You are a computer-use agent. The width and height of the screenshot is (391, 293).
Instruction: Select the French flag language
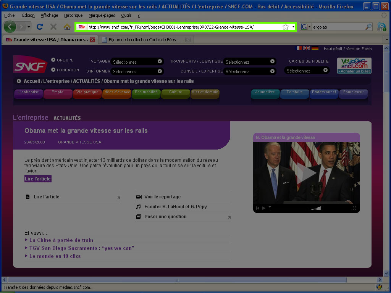(298, 48)
